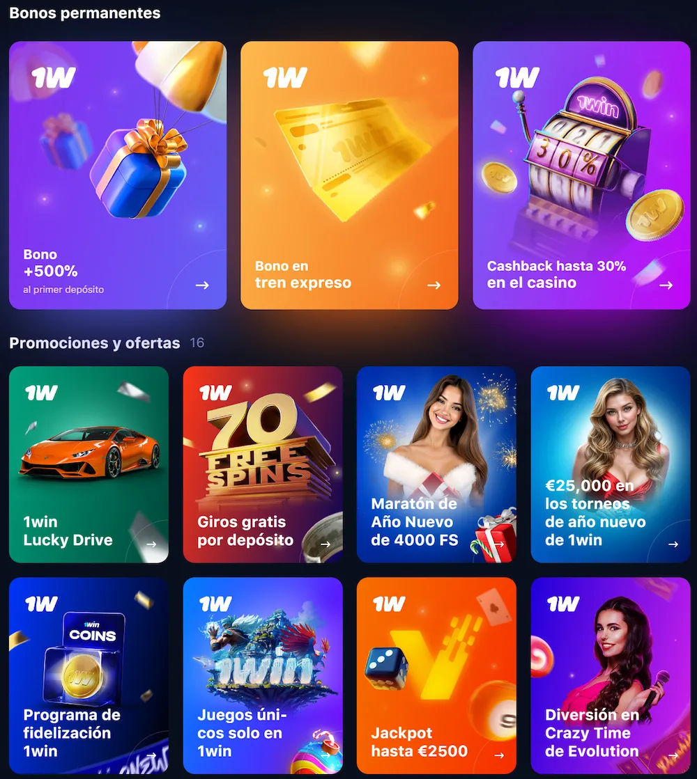Click arrow icon on 1win Lucky Drive card
Image resolution: width=697 pixels, height=779 pixels.
click(x=151, y=544)
